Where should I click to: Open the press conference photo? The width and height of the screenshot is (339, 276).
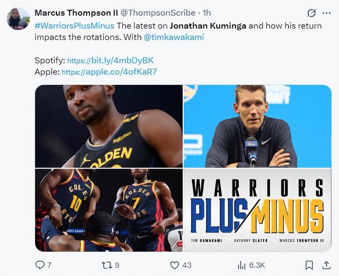tap(257, 126)
